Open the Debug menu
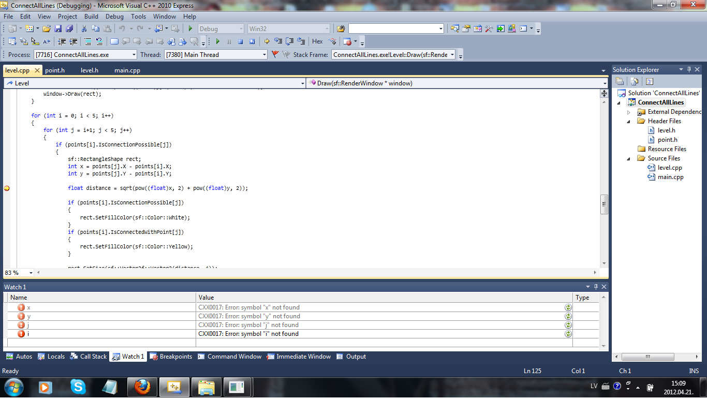The width and height of the screenshot is (707, 414). (114, 17)
